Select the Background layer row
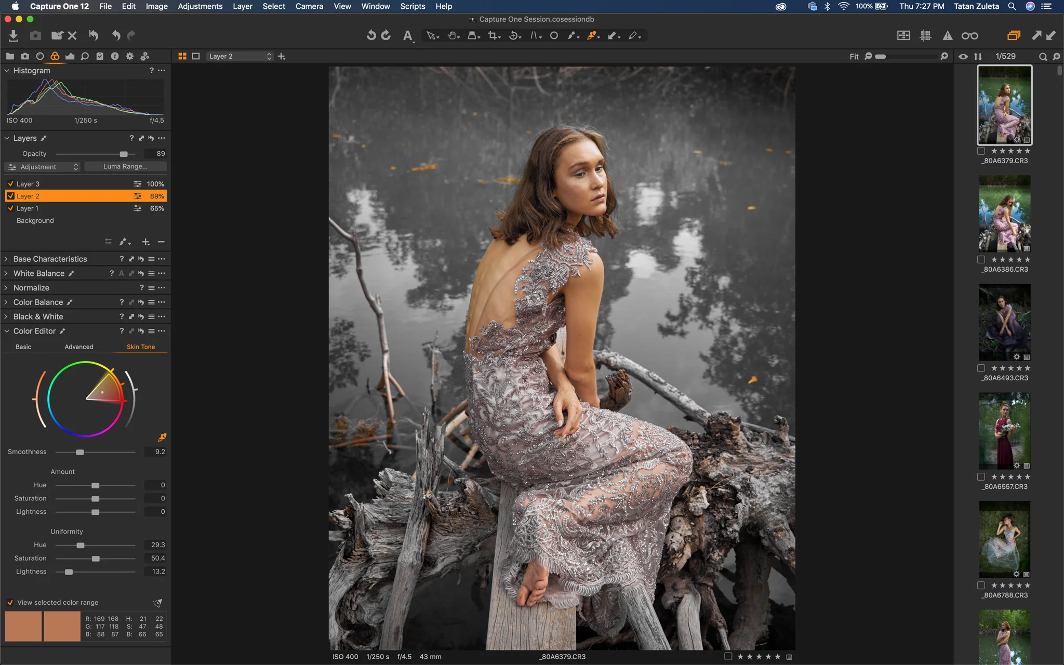Image resolution: width=1064 pixels, height=665 pixels. click(x=86, y=221)
